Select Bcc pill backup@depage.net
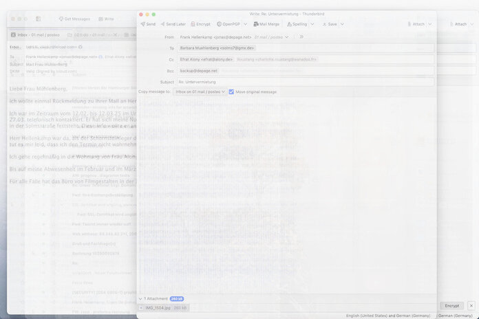This screenshot has width=479, height=319. click(x=199, y=71)
